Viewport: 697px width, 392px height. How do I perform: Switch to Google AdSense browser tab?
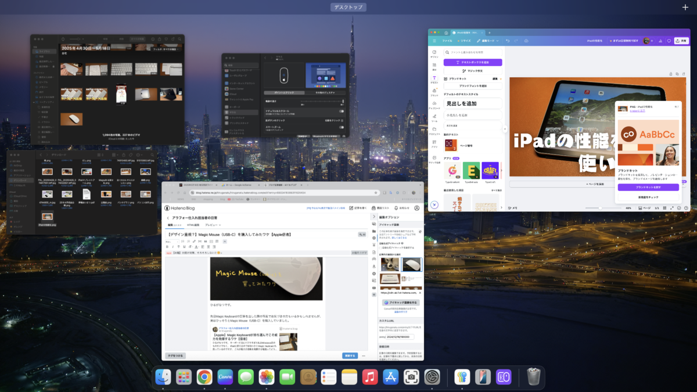click(241, 185)
